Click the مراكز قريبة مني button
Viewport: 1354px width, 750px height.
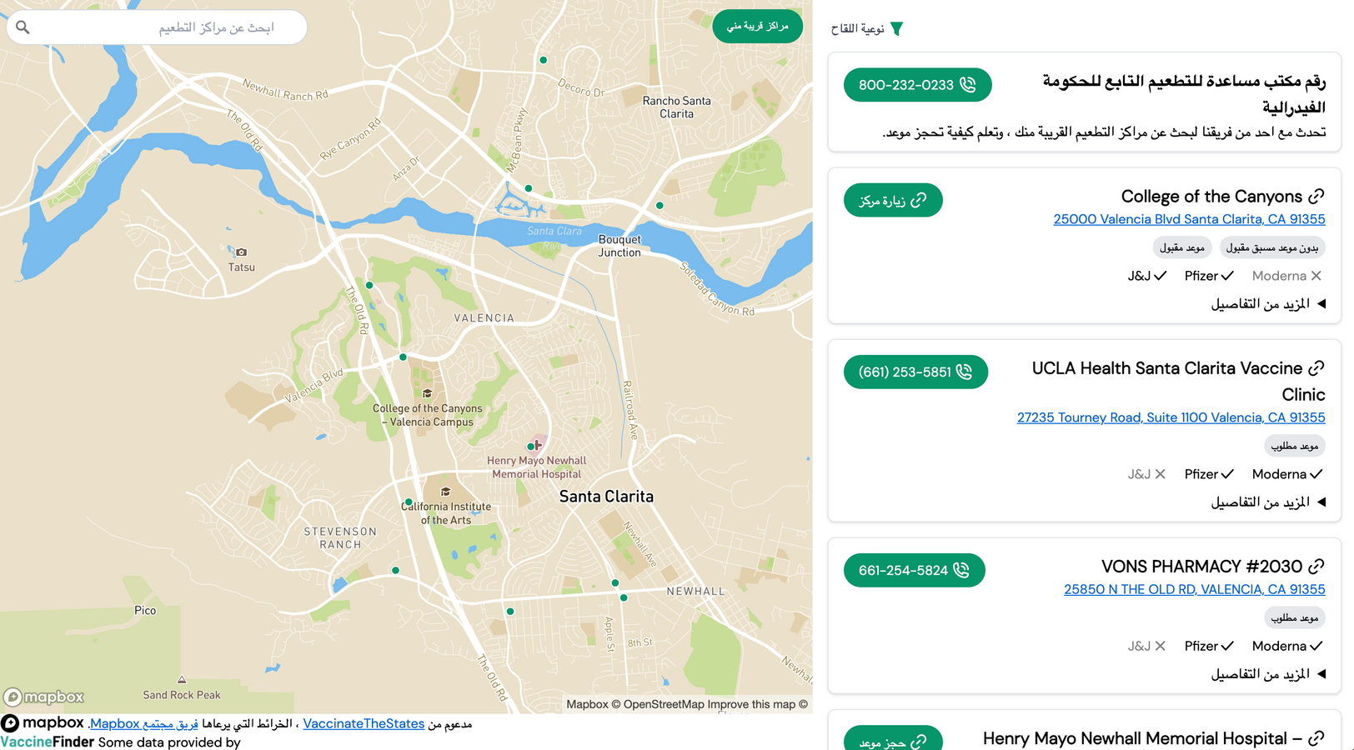(757, 27)
